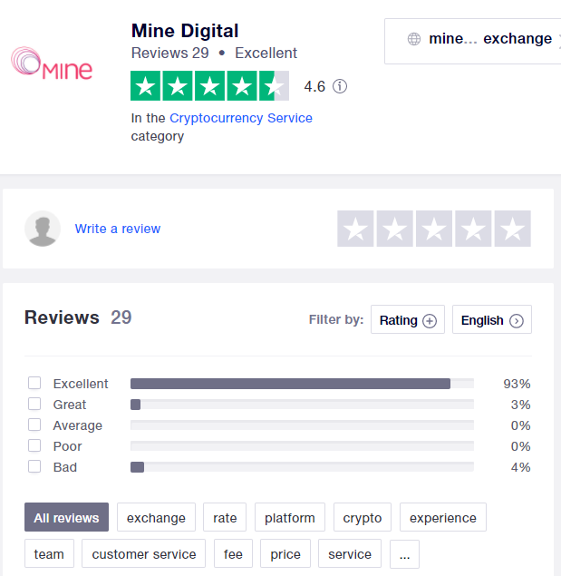This screenshot has height=576, width=561.
Task: Filter reviews by the customer service tag
Action: point(143,553)
